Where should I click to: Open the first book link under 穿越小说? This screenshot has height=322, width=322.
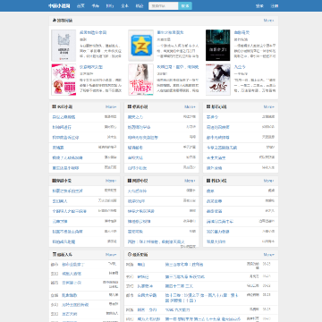point(67,191)
